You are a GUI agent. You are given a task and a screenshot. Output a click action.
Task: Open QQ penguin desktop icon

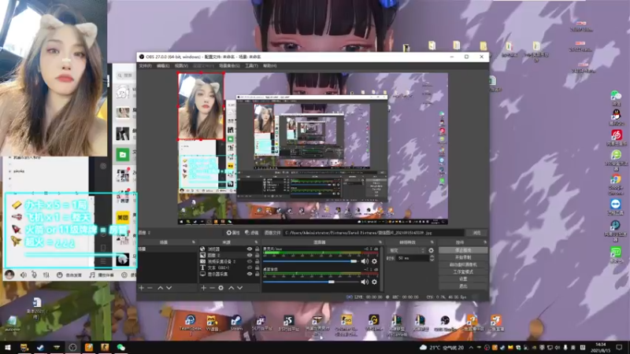(x=616, y=117)
